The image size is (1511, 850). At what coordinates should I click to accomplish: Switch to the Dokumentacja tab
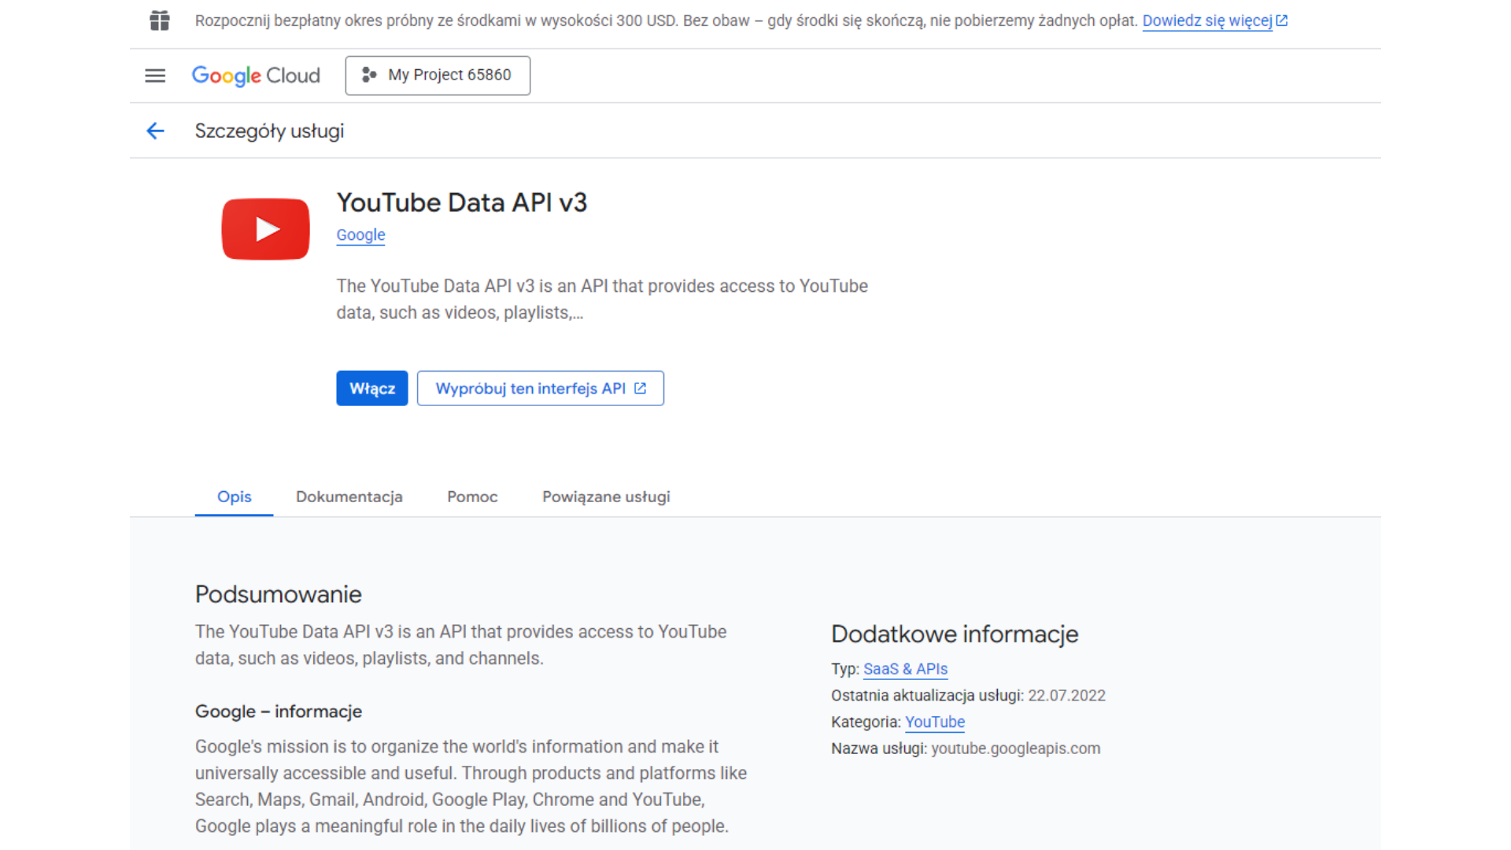pos(349,497)
